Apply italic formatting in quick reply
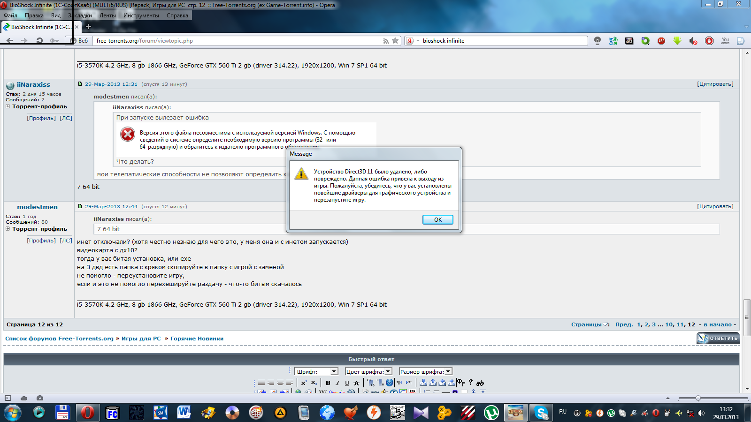The height and width of the screenshot is (422, 751). (x=337, y=383)
